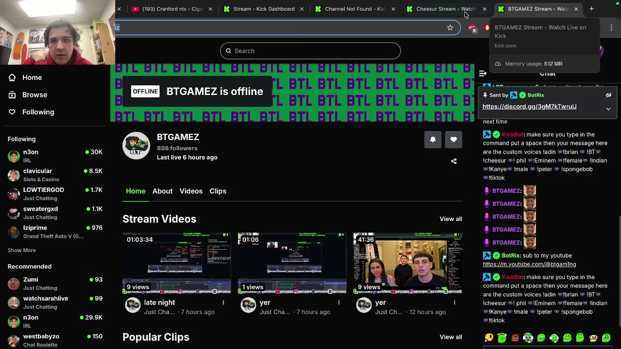
Task: Play the 41:36 'yer' video thumbnail
Action: 408,263
